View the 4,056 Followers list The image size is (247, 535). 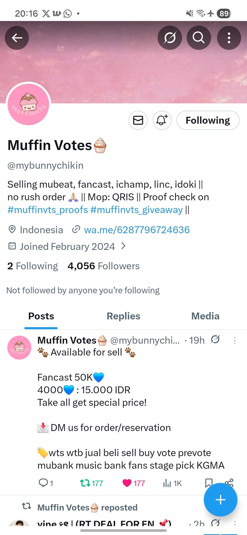click(104, 266)
